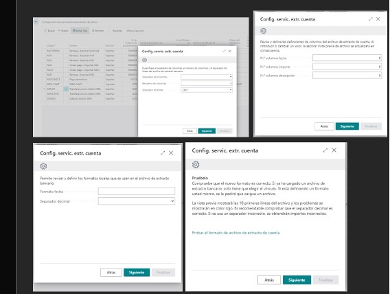390x294 pixels.
Task: Go back with the arrow on bank config page
Action: tap(36, 22)
